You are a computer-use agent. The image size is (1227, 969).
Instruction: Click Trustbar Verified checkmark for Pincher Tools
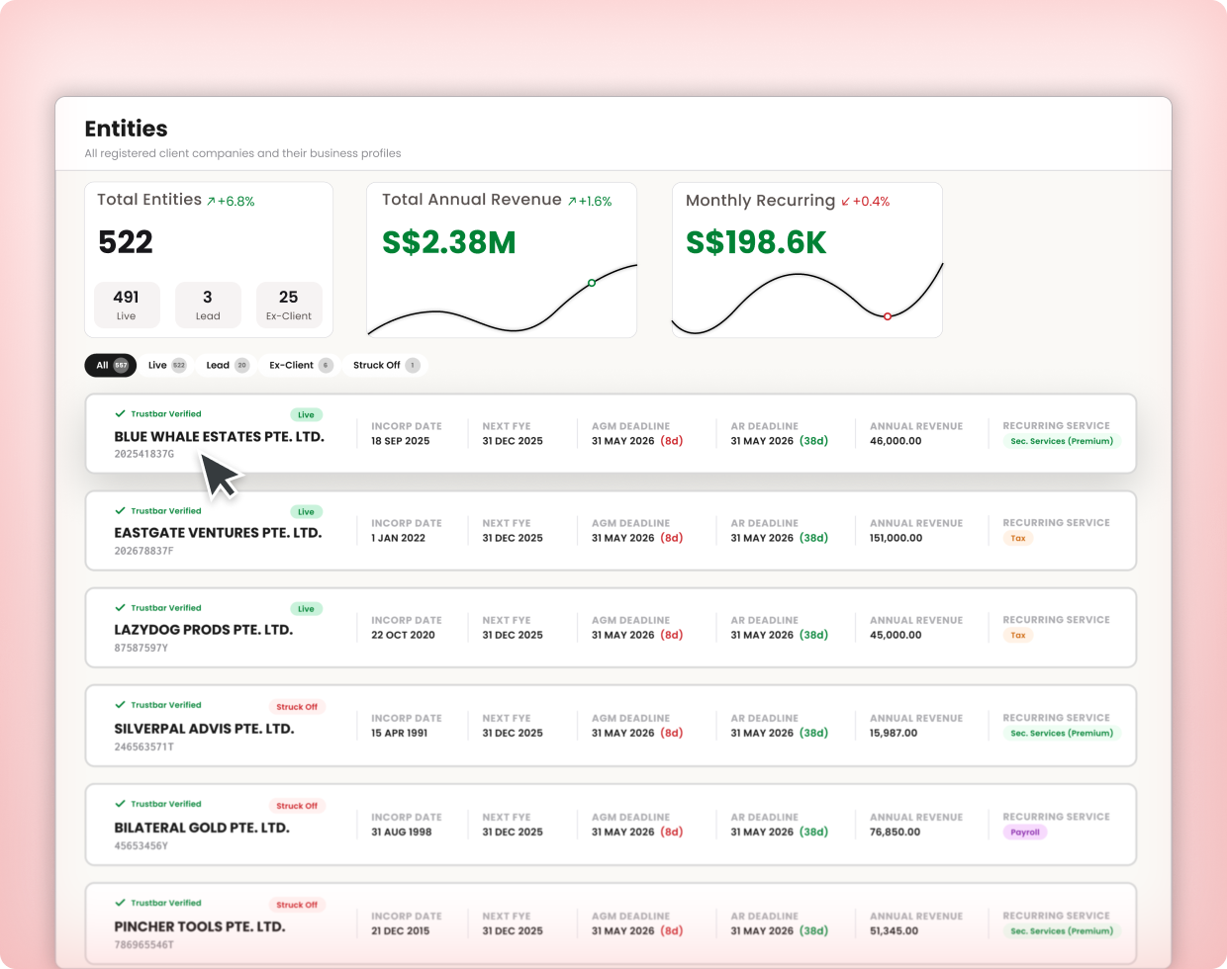(120, 903)
